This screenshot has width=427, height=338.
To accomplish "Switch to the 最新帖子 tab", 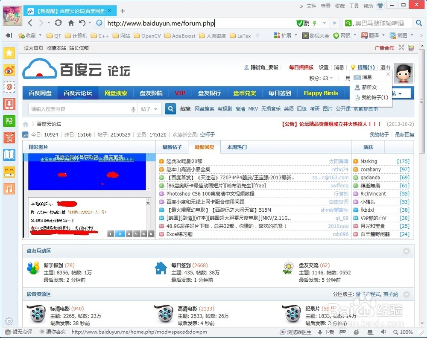I will click(x=172, y=147).
